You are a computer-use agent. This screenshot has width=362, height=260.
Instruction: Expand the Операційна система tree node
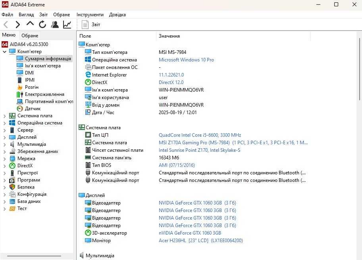click(x=4, y=123)
